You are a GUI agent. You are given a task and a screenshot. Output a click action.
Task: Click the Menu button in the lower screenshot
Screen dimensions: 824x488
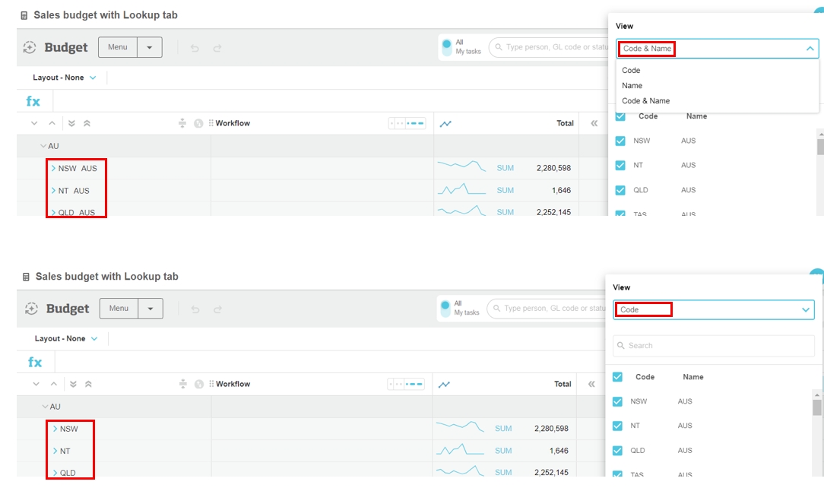click(x=119, y=309)
